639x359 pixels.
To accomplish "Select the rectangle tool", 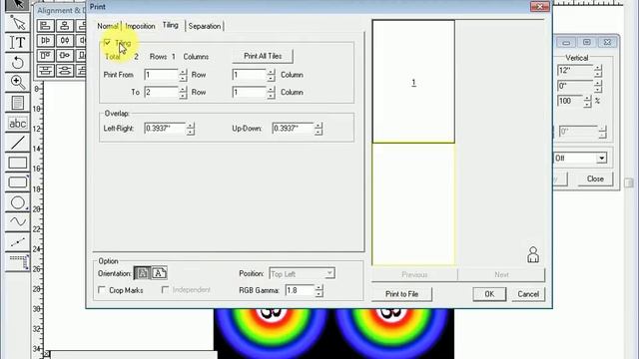I will click(18, 163).
